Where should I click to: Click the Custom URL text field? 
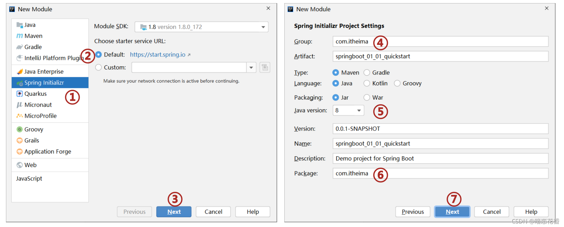(189, 68)
